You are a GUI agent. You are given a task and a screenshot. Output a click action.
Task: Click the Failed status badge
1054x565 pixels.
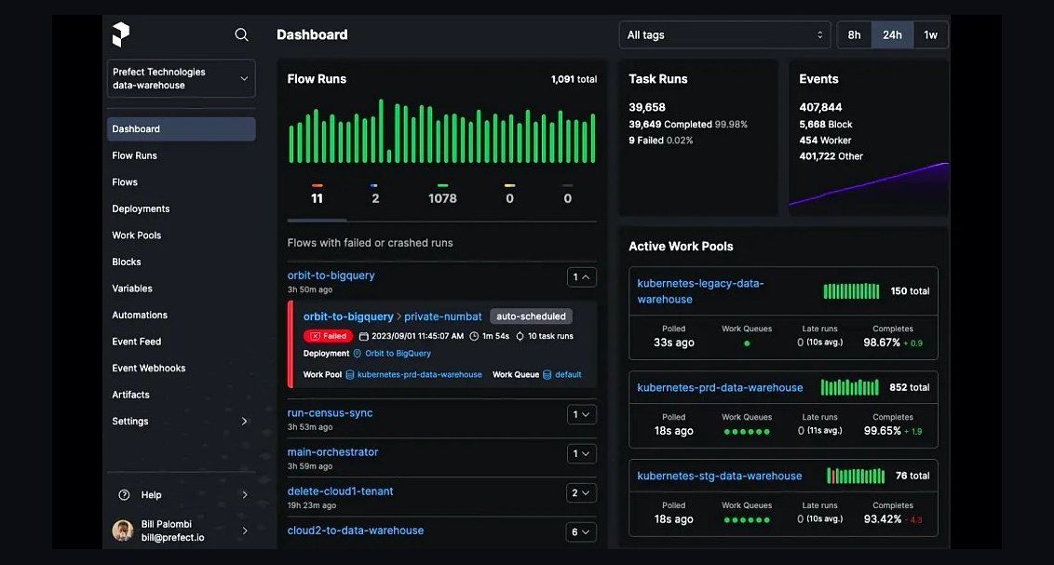(x=328, y=336)
